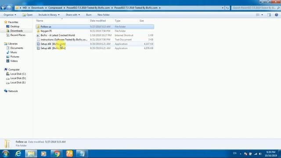The width and height of the screenshot is (281, 158).
Task: Toggle the preview pane icon
Action: [x=269, y=15]
